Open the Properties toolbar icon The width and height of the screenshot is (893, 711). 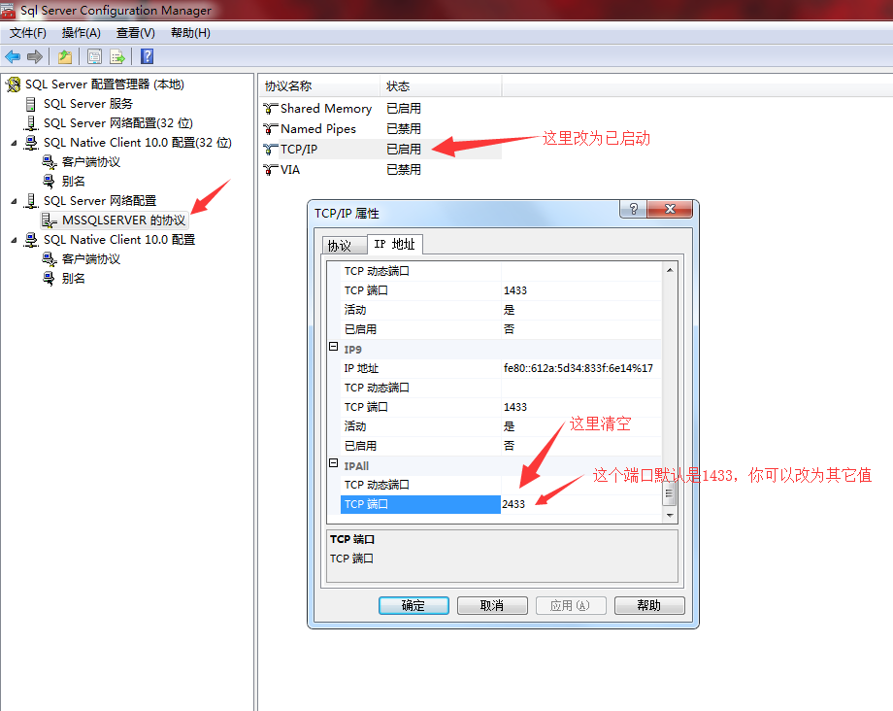[94, 56]
